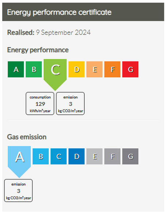
Task: Click the light orange E energy square
Action: [x=94, y=69]
